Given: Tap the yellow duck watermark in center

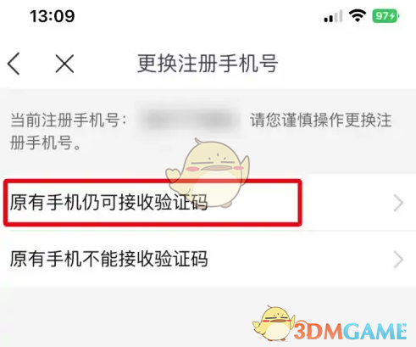Looking at the screenshot, I should 208,172.
